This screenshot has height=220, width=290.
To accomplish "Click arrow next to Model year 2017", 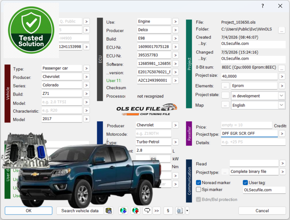I will [x=86, y=119].
